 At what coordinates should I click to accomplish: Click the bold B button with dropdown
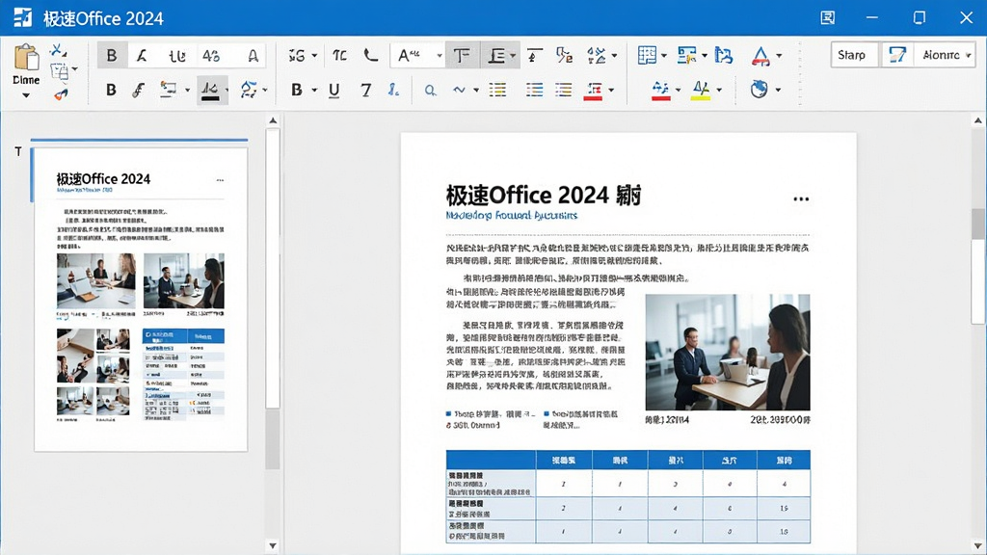click(x=297, y=90)
